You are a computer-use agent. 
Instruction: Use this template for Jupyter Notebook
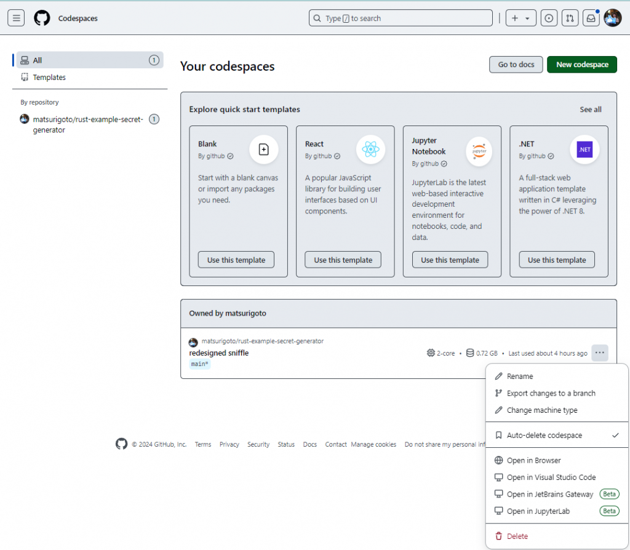450,260
